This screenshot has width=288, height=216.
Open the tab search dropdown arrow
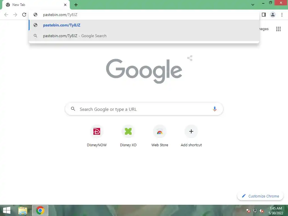point(253,5)
